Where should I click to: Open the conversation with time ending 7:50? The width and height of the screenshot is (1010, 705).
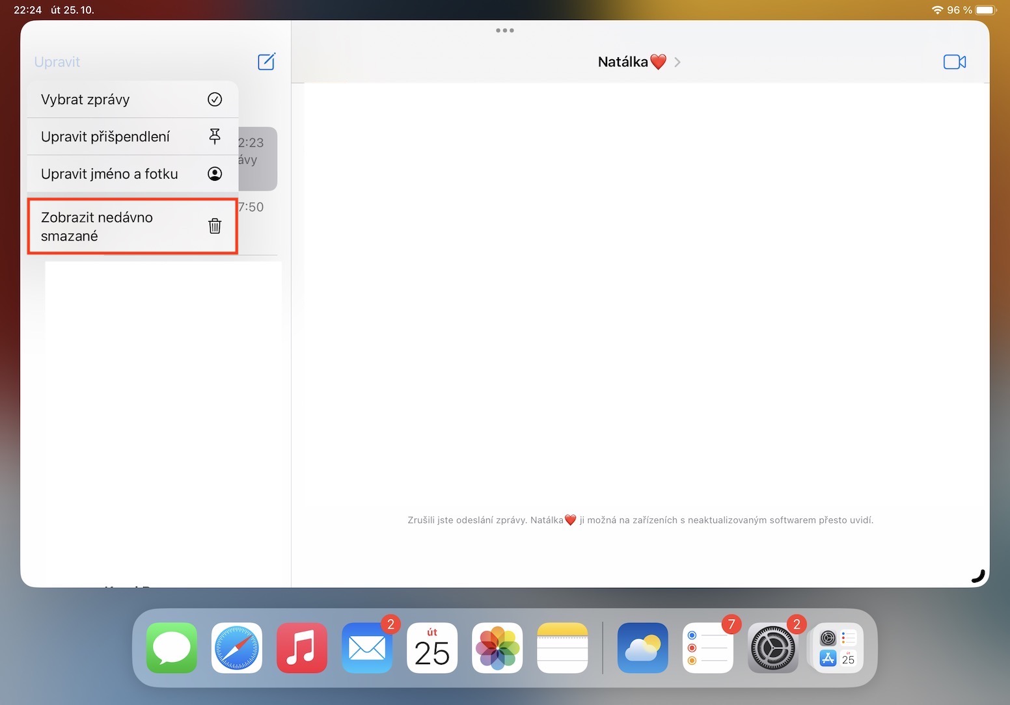[x=258, y=223]
